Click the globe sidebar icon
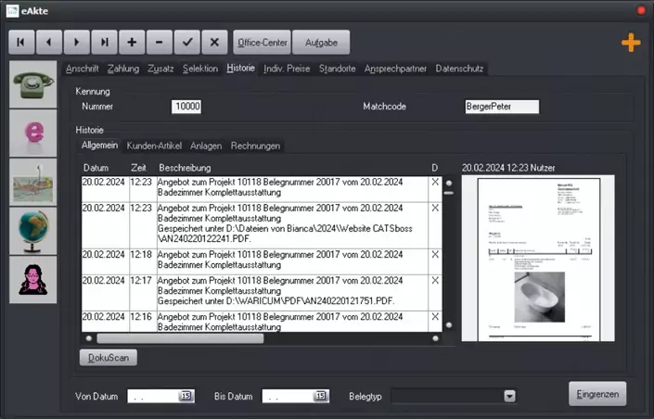 33,231
